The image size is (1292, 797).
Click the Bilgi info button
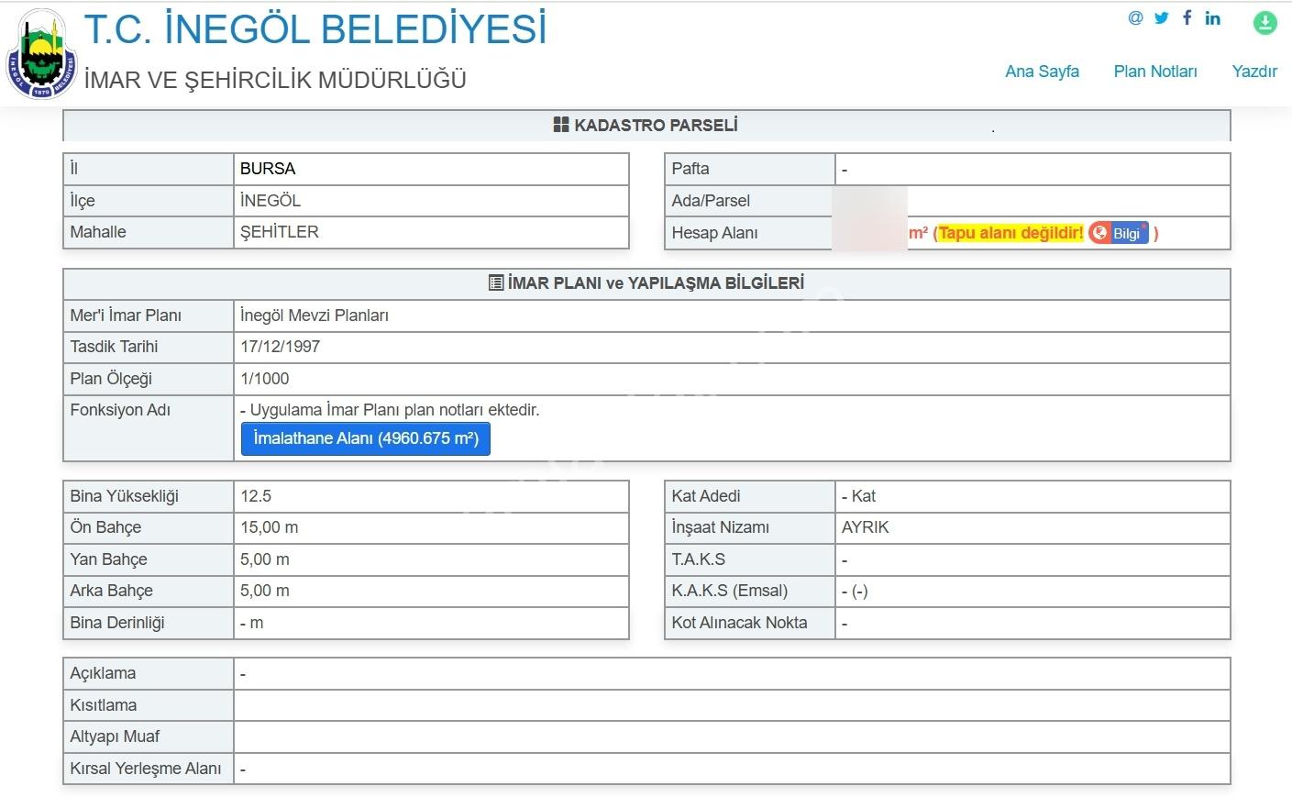point(1119,233)
